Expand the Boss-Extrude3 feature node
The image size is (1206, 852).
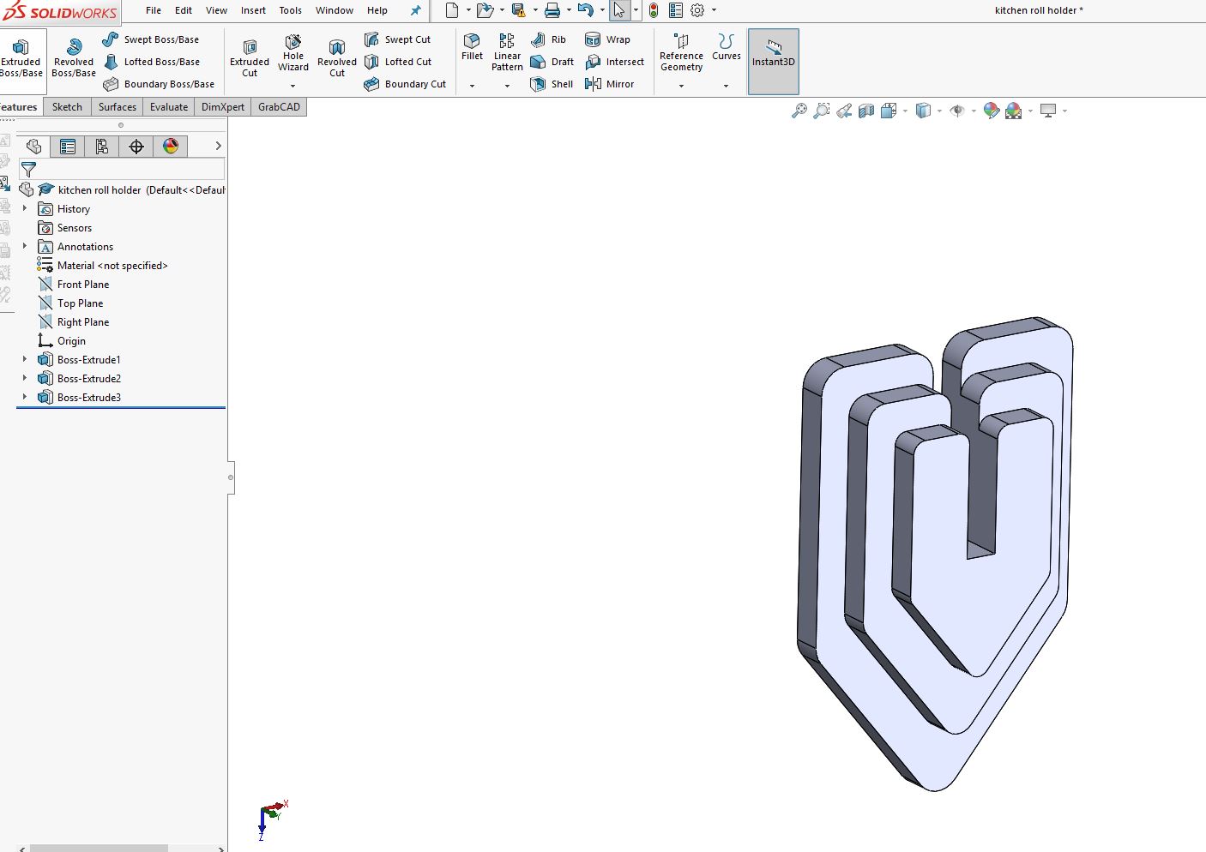point(25,397)
